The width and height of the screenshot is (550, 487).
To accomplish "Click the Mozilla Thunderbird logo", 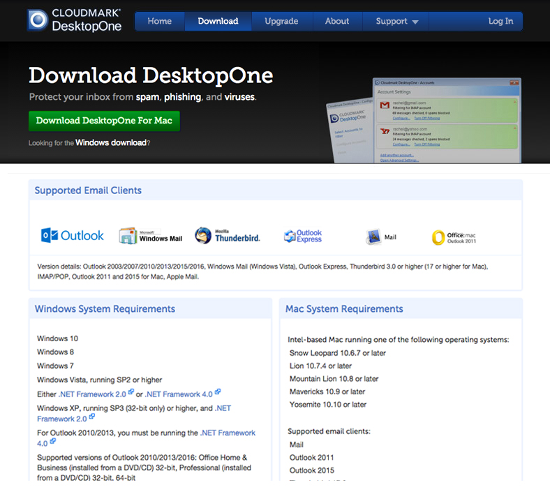I will [228, 236].
